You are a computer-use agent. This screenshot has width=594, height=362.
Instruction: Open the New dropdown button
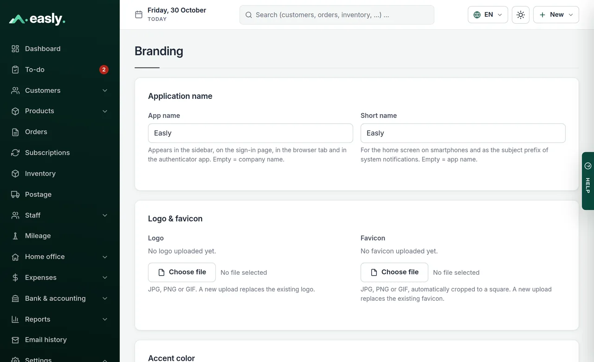[x=556, y=15]
